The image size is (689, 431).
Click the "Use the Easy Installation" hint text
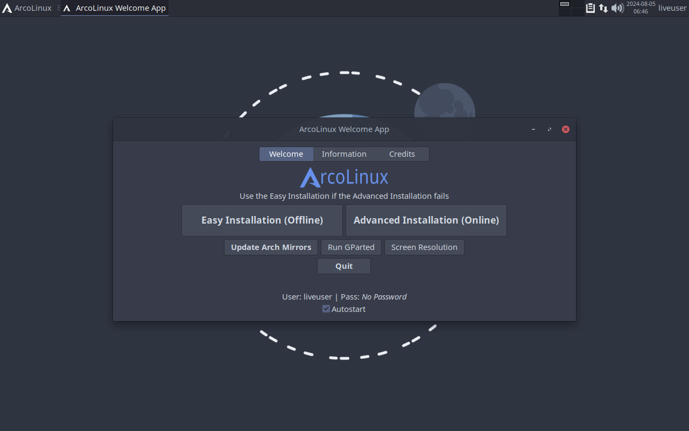click(344, 196)
